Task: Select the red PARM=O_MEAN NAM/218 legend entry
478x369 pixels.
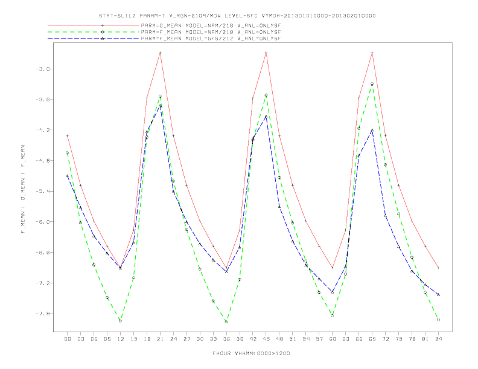Action: pos(165,25)
